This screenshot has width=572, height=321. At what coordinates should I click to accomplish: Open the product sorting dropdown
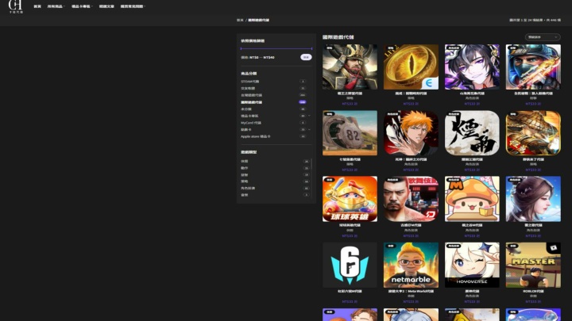point(543,37)
